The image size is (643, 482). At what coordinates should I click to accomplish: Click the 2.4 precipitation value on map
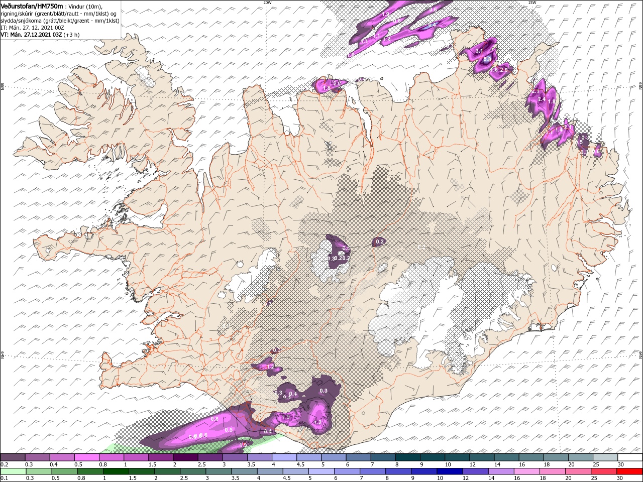pos(542,99)
